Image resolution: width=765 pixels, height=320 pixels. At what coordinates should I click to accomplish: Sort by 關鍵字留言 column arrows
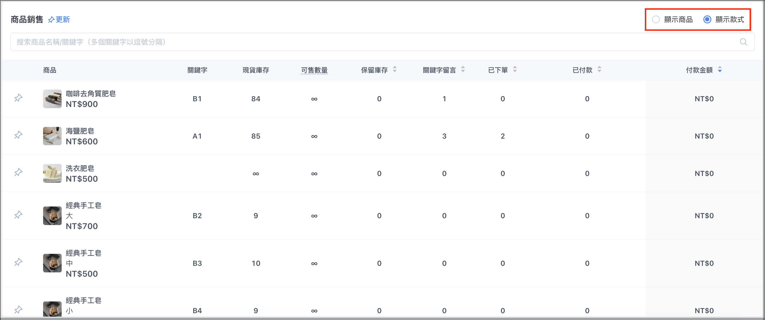(463, 70)
